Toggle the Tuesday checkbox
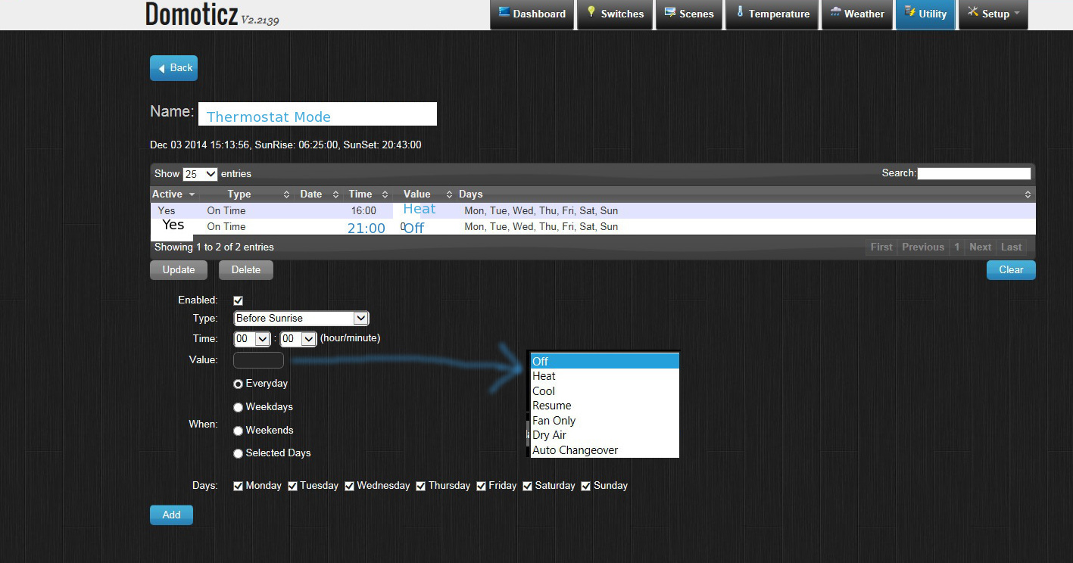The width and height of the screenshot is (1073, 563). (x=292, y=486)
